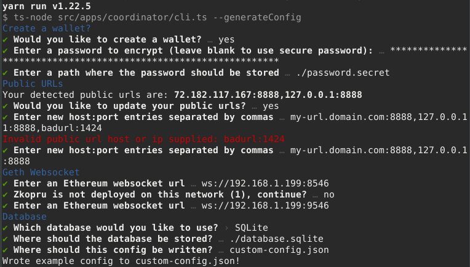Click the "Wrote example config" output line

coord(121,261)
